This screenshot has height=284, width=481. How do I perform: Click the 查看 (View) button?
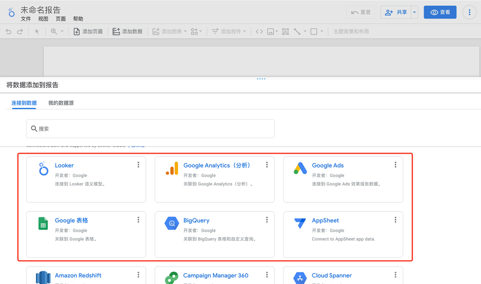point(440,12)
